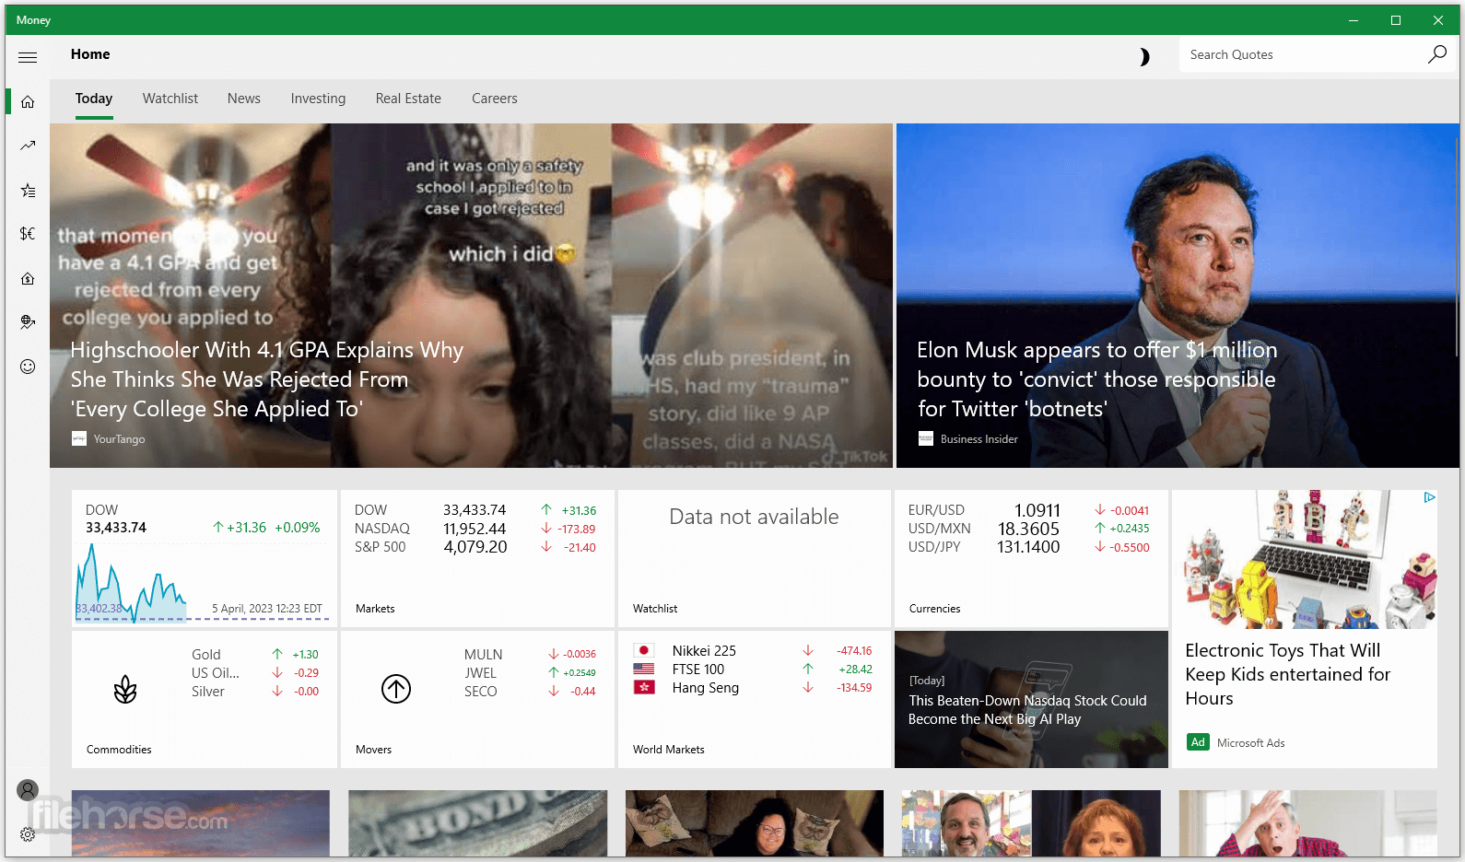Switch to the Real Estate tab

408,99
